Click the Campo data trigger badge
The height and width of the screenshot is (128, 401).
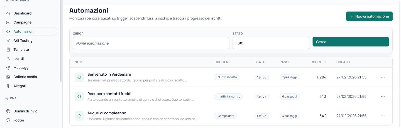(x=226, y=116)
